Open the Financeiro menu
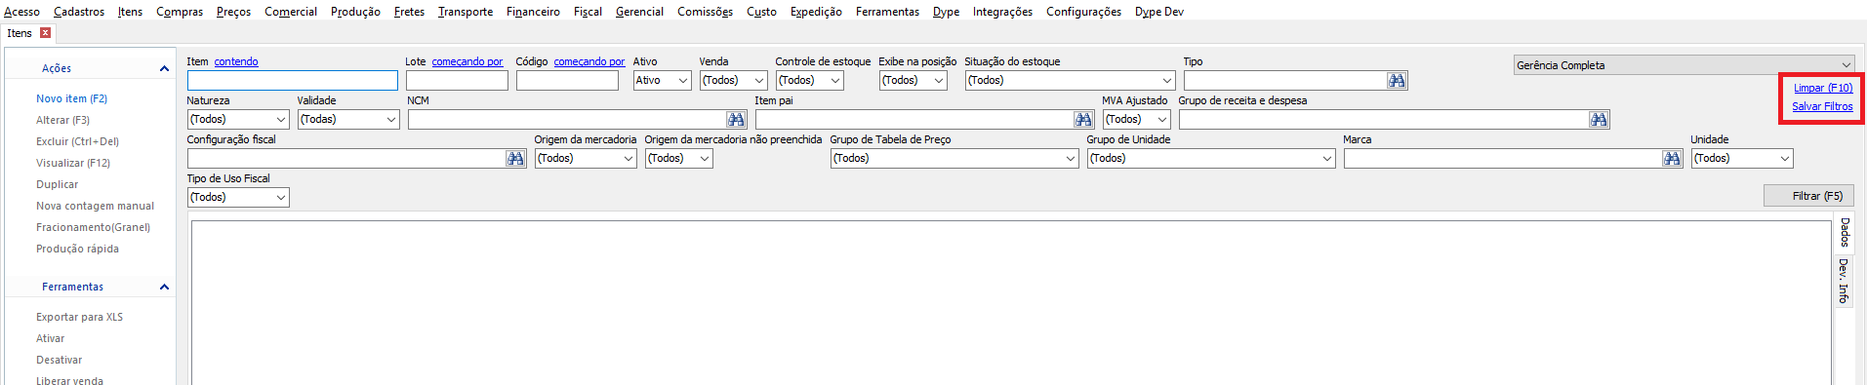Viewport: 1867px width, 385px height. click(x=533, y=12)
